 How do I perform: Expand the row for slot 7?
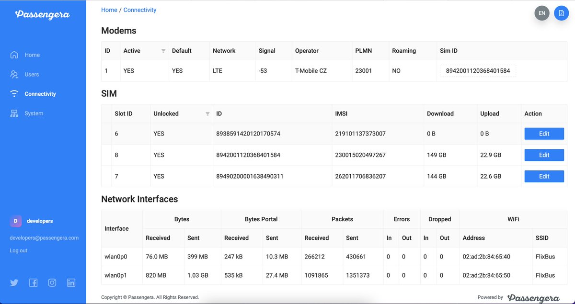tap(106, 176)
